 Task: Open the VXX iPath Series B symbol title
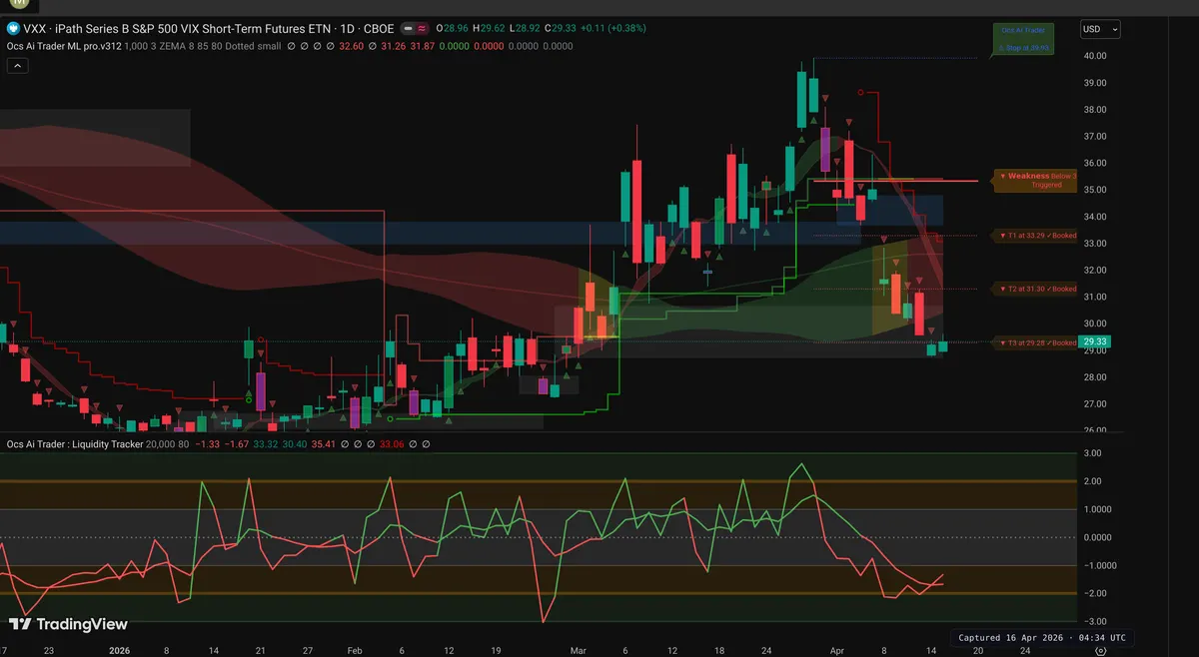[x=209, y=29]
